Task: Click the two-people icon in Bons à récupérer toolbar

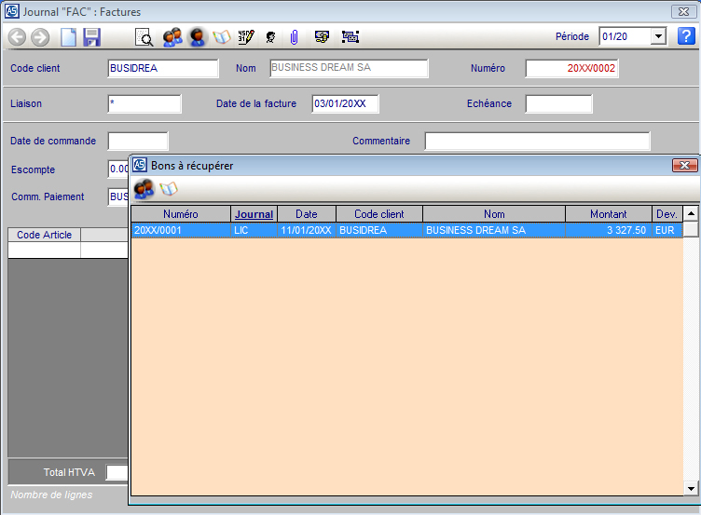Action: pos(144,189)
